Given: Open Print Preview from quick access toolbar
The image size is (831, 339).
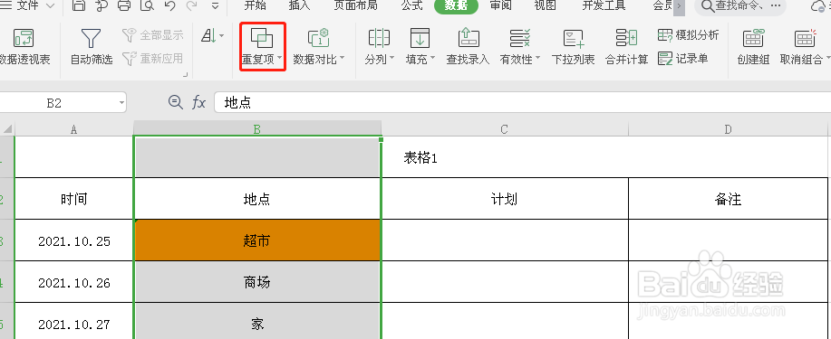Looking at the screenshot, I should [x=147, y=5].
